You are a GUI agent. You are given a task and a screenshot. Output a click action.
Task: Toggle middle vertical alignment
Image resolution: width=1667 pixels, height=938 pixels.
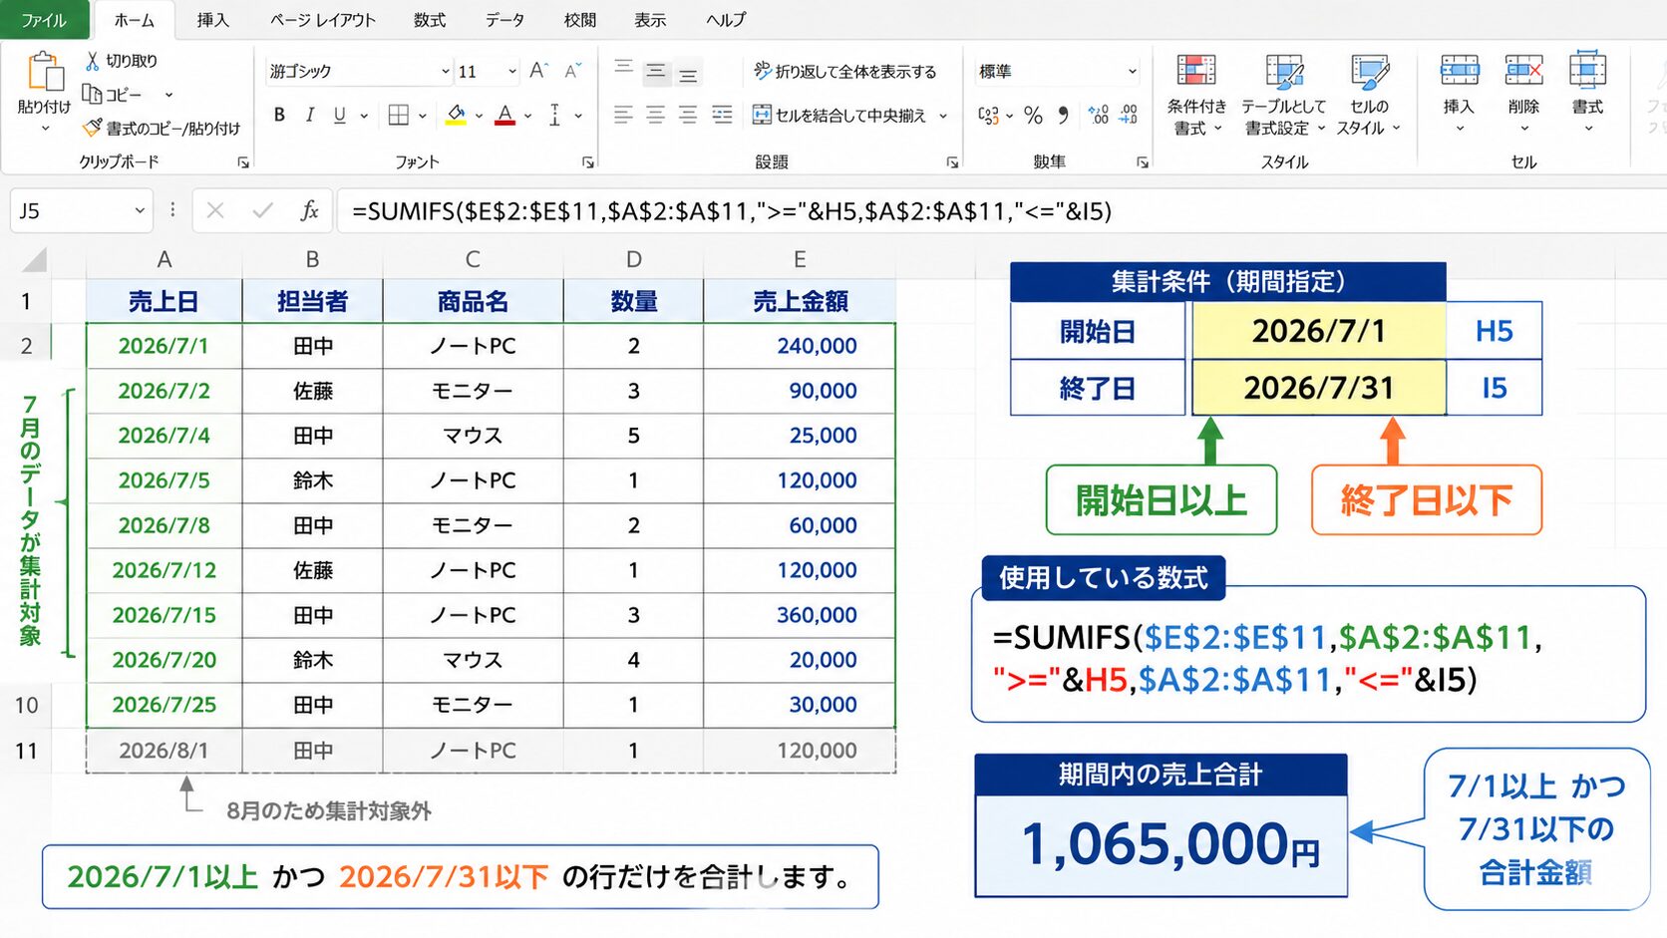tap(656, 71)
